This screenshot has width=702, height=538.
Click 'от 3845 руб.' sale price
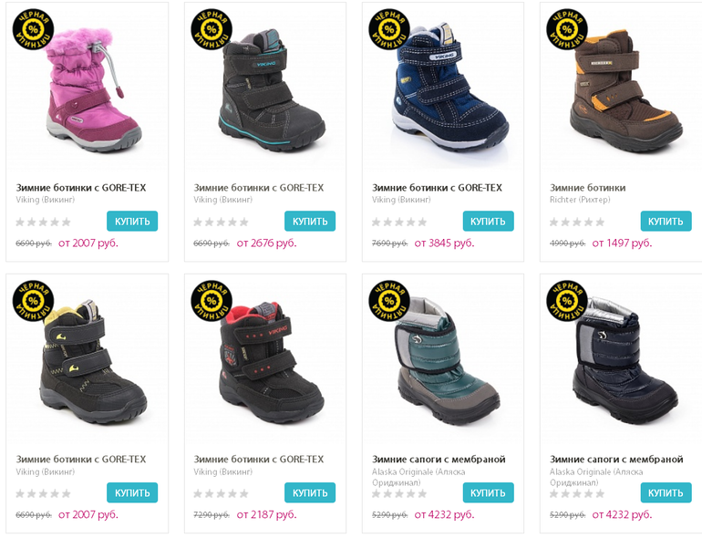(444, 243)
